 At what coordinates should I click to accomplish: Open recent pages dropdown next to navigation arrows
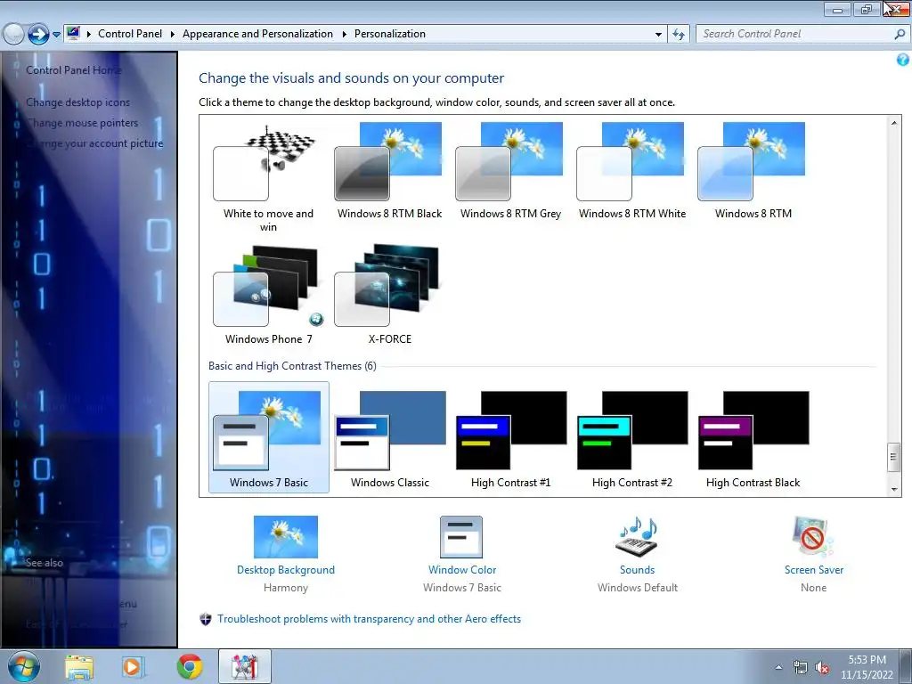tap(56, 35)
